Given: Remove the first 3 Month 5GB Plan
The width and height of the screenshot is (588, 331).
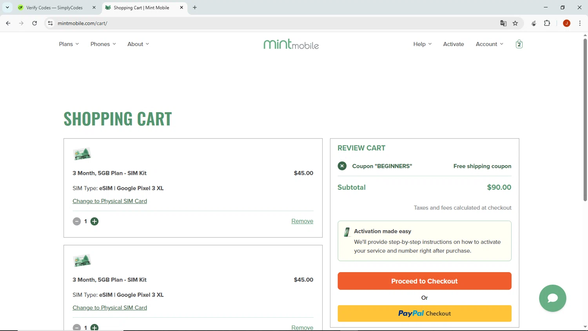Looking at the screenshot, I should 302,221.
